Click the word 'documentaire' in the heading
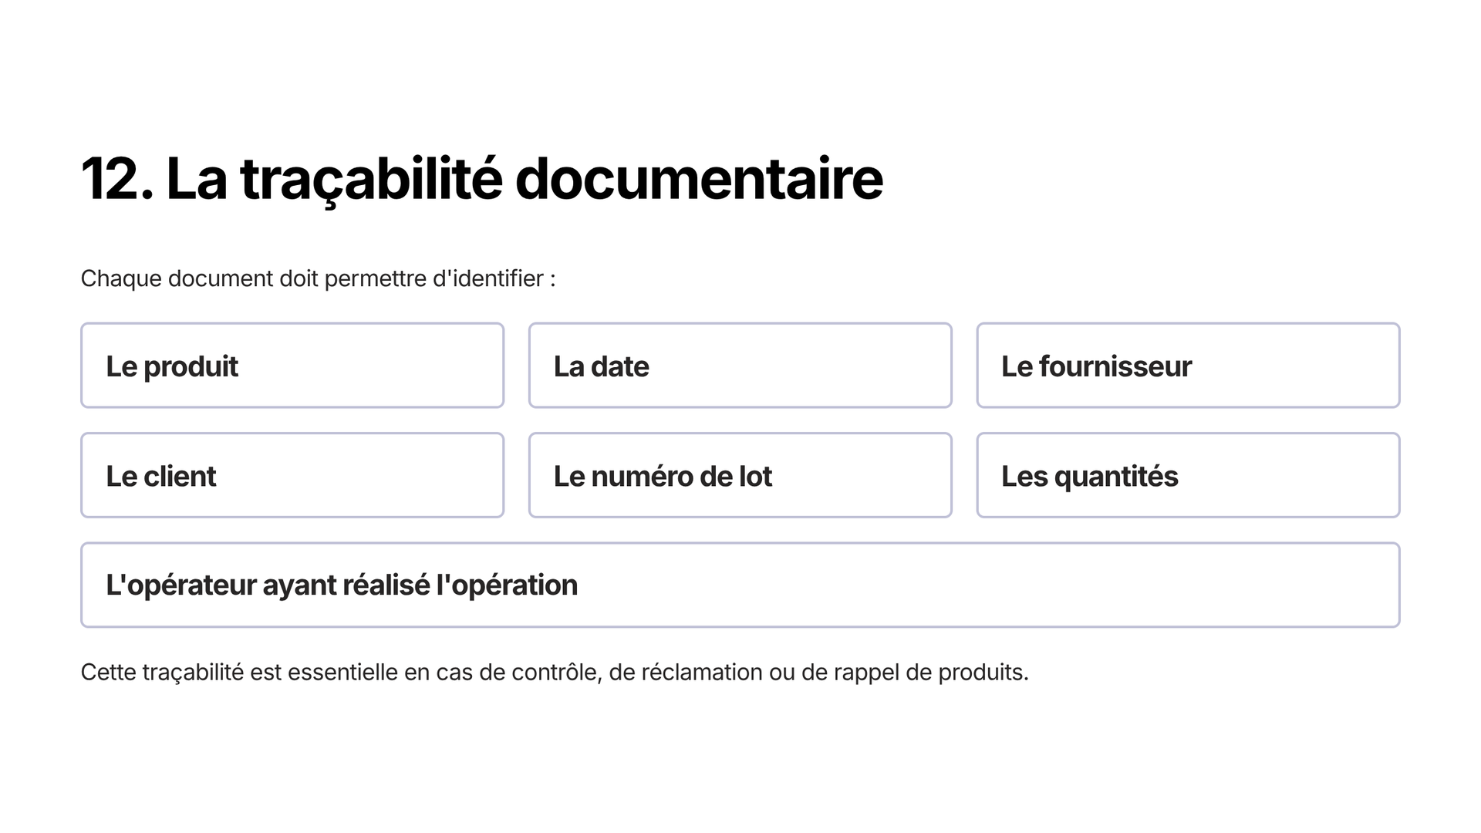Screen dimensions: 1481x833 click(699, 179)
